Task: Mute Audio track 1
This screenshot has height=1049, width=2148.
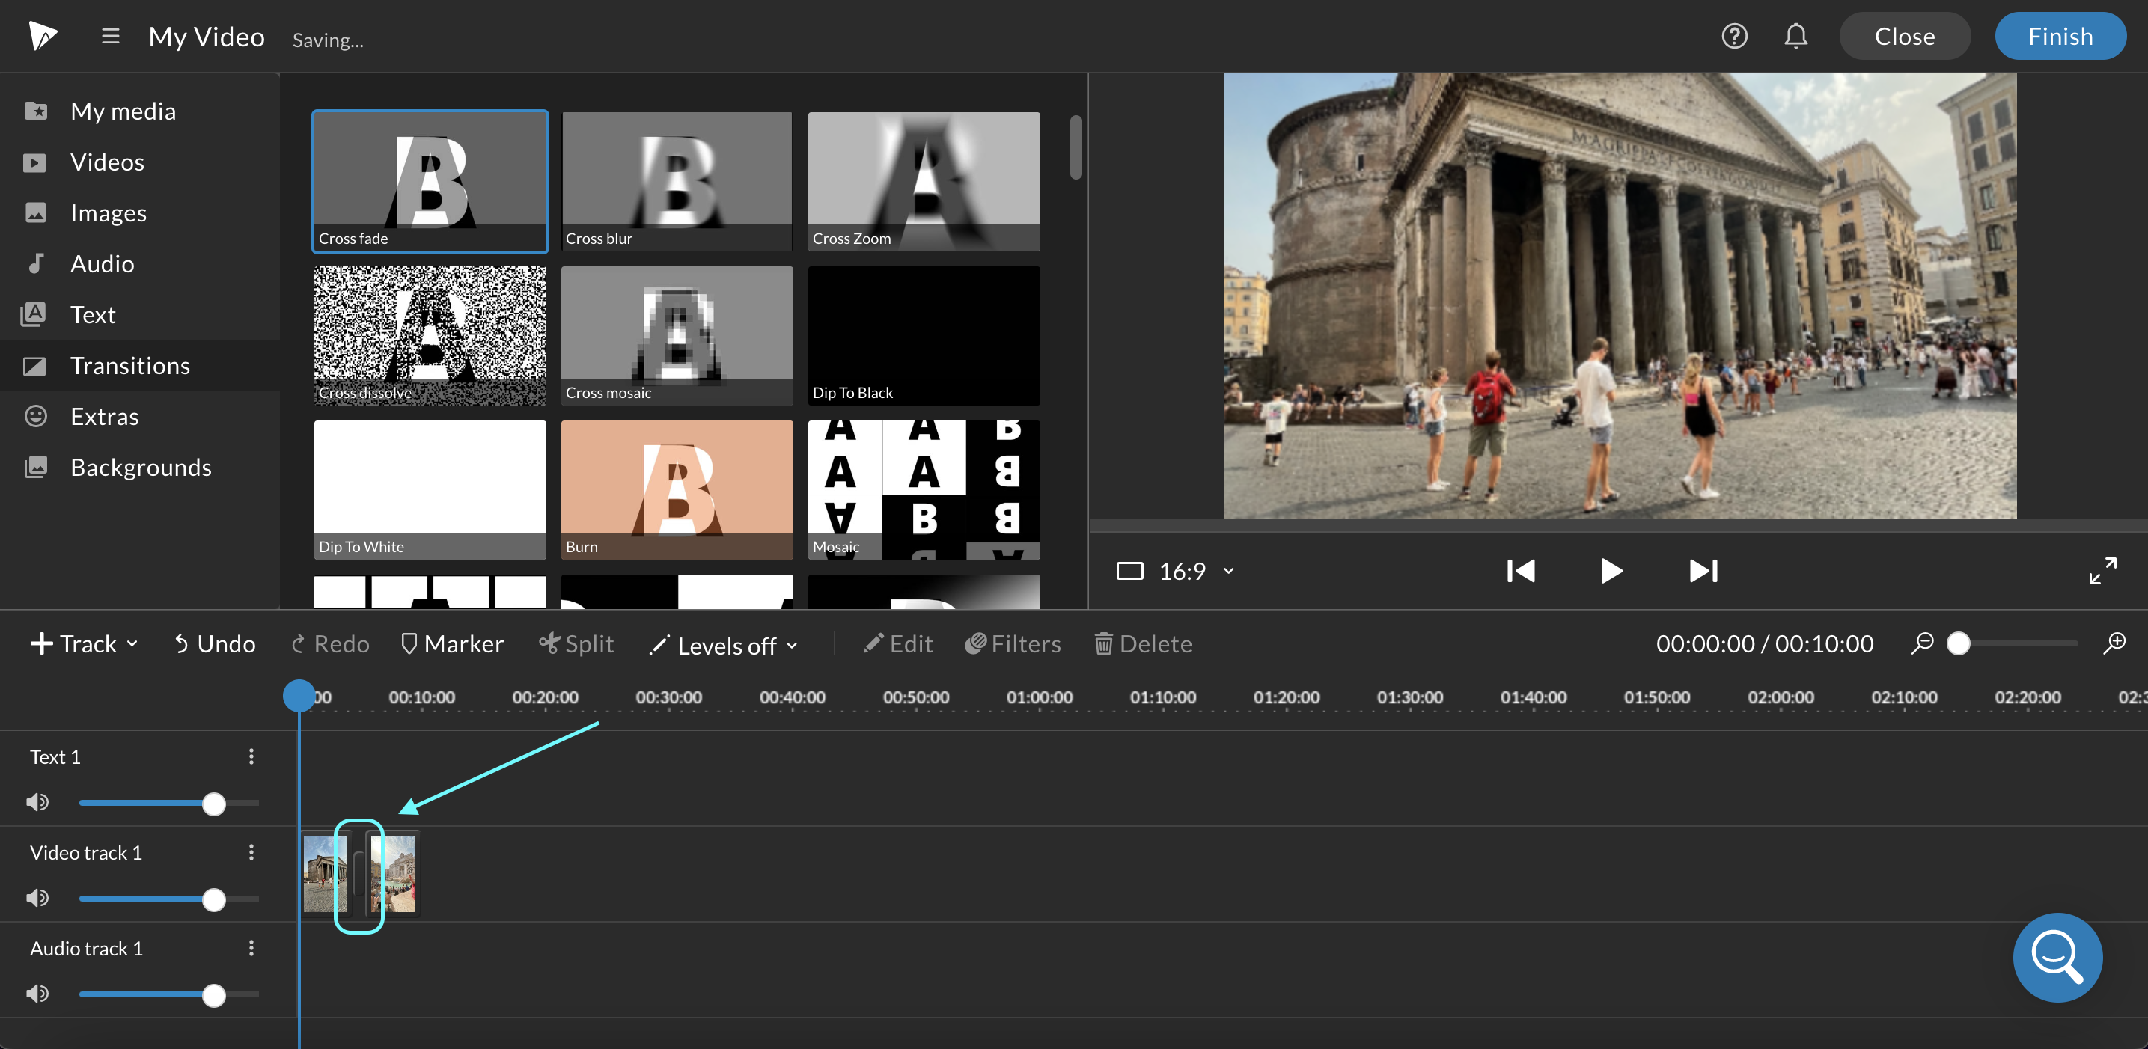Action: [x=37, y=993]
